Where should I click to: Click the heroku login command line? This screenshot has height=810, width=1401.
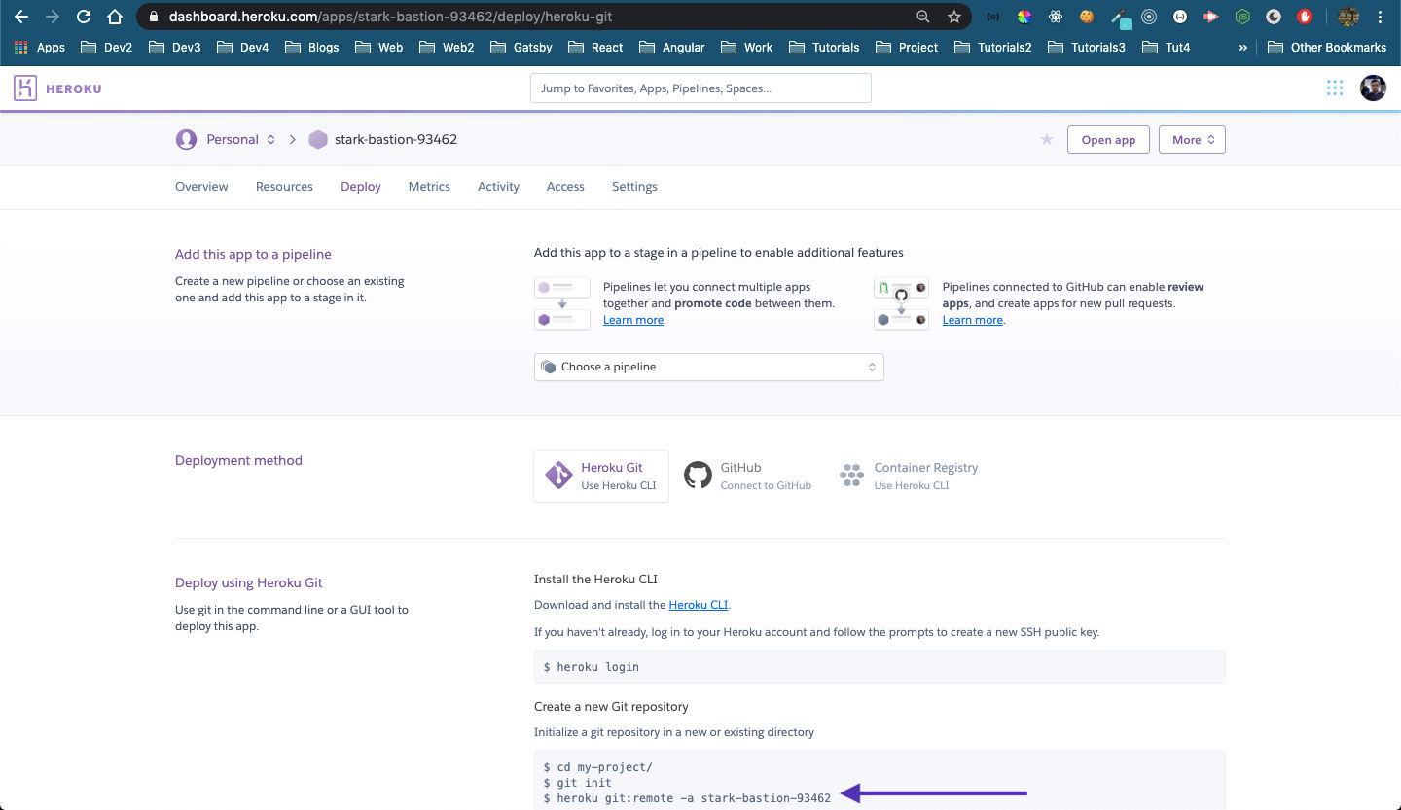coord(592,667)
